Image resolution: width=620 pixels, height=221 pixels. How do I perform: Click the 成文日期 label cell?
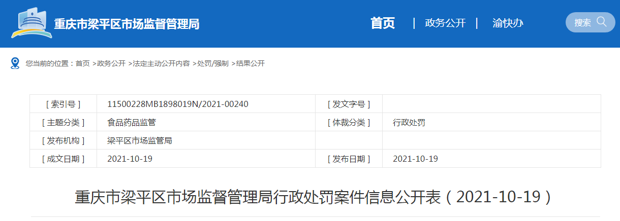click(64, 159)
